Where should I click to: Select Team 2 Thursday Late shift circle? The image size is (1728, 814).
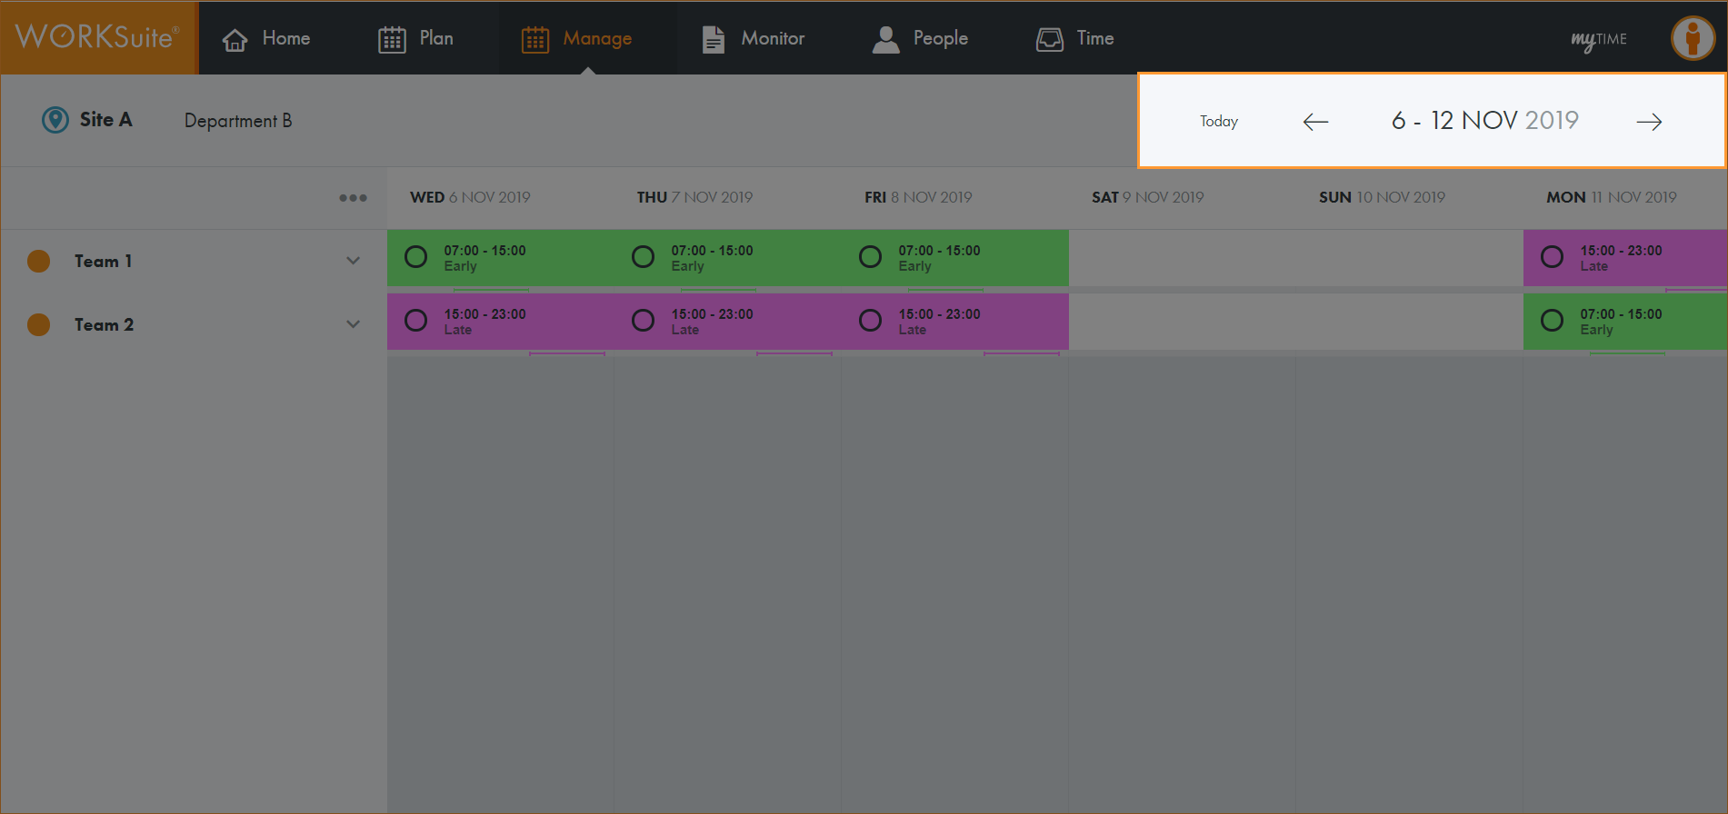click(643, 321)
